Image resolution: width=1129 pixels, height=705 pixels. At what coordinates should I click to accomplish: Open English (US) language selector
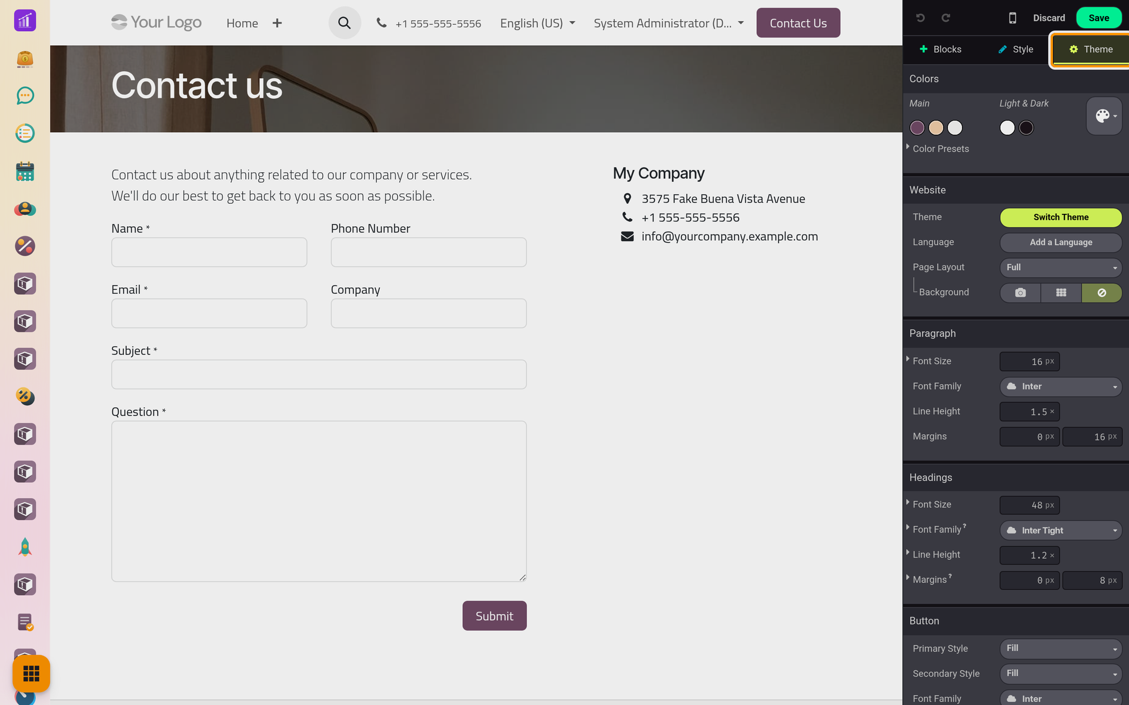tap(537, 23)
